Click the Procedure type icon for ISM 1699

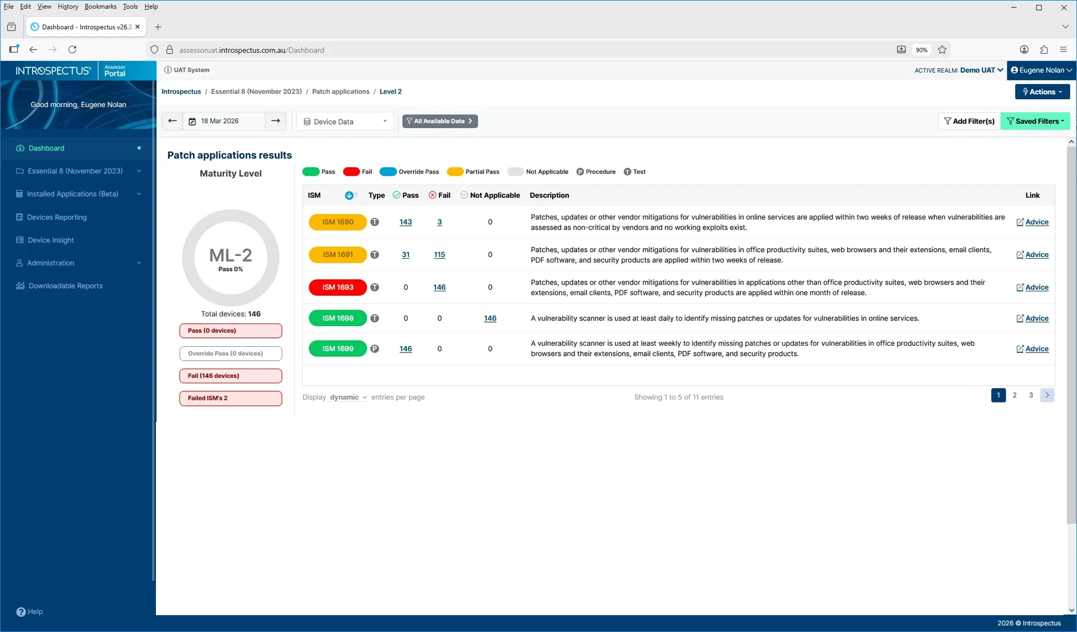tap(375, 349)
